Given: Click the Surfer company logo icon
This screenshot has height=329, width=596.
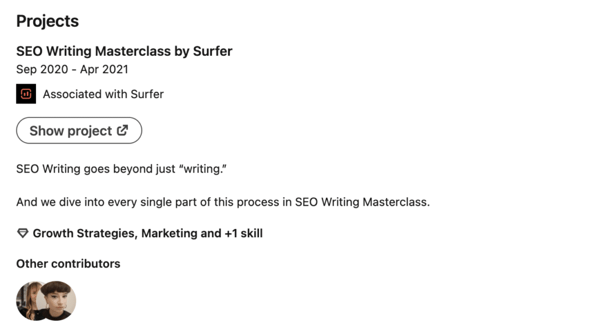Looking at the screenshot, I should [26, 94].
